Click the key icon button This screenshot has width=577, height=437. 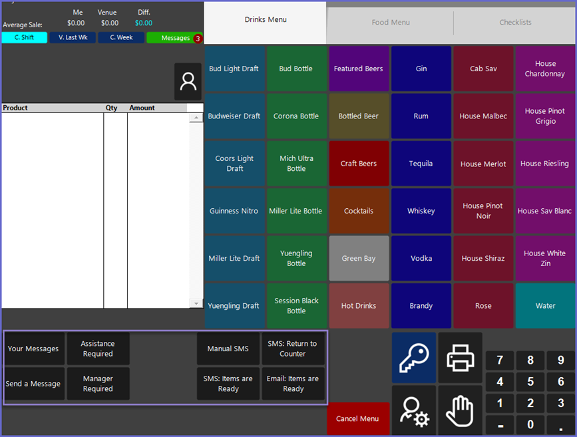coord(414,359)
